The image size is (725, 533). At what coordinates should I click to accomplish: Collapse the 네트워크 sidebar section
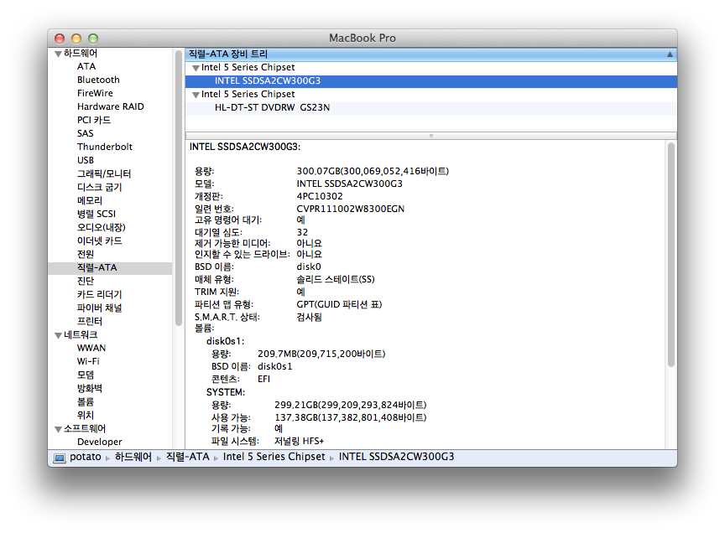tap(56, 335)
